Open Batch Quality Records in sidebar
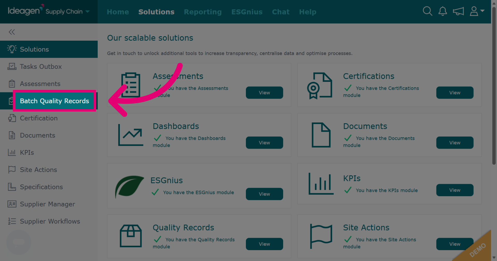The width and height of the screenshot is (497, 261). pos(49,101)
